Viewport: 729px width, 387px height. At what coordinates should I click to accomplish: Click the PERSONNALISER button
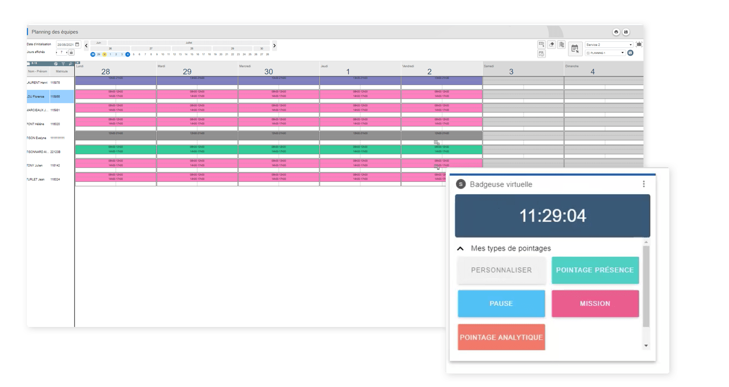[501, 270]
